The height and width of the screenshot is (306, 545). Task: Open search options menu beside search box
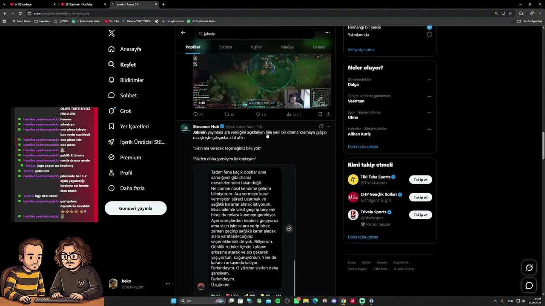(327, 33)
